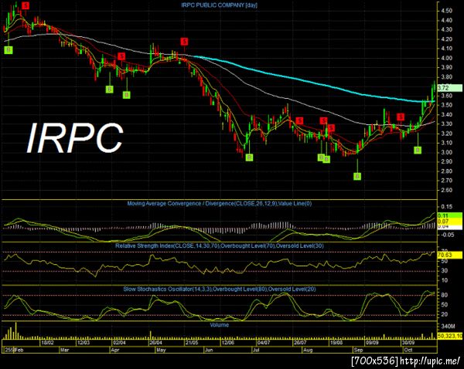464x369 pixels.
Task: Click the 4.50 price axis label
Action: [x=446, y=11]
